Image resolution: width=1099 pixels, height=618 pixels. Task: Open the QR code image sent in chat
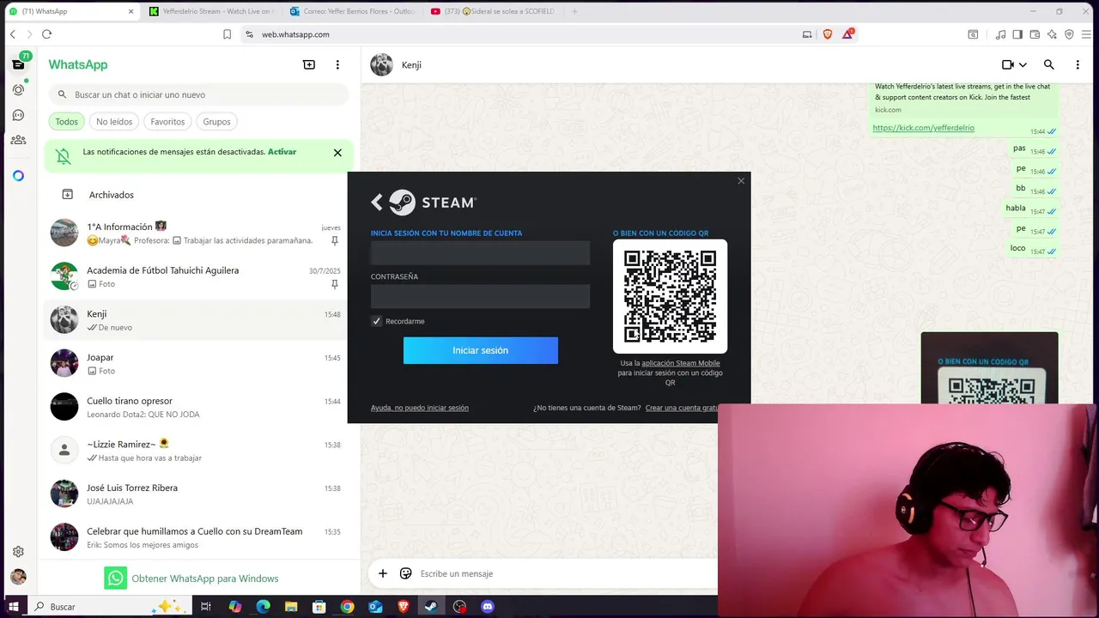989,368
